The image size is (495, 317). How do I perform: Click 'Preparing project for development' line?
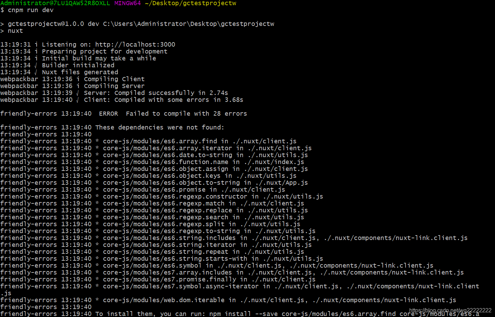[x=84, y=51]
